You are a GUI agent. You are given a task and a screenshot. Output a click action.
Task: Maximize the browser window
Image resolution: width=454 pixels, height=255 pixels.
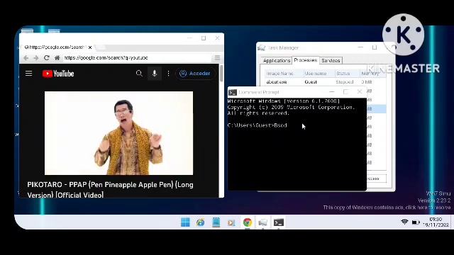pos(204,38)
